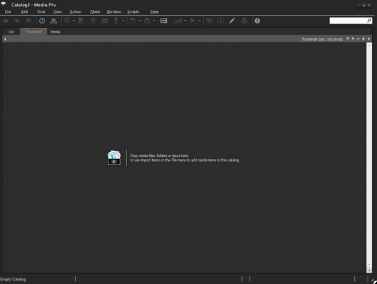Image resolution: width=377 pixels, height=284 pixels.
Task: Click the catalog drop-zone folder icon
Action: click(x=114, y=158)
